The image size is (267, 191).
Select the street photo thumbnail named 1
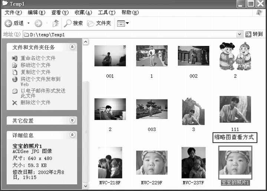[x=152, y=56]
